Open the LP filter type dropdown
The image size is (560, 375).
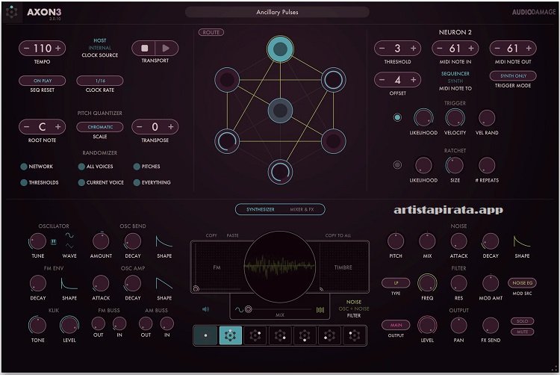point(396,283)
